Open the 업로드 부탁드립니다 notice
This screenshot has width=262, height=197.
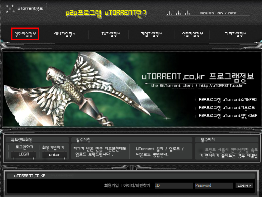pos(100,152)
